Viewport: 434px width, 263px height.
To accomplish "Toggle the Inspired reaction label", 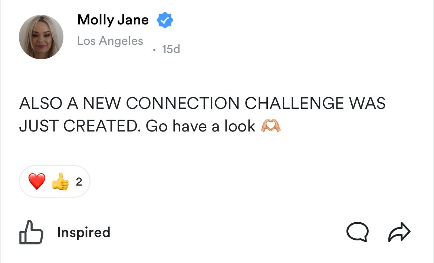I will point(83,232).
